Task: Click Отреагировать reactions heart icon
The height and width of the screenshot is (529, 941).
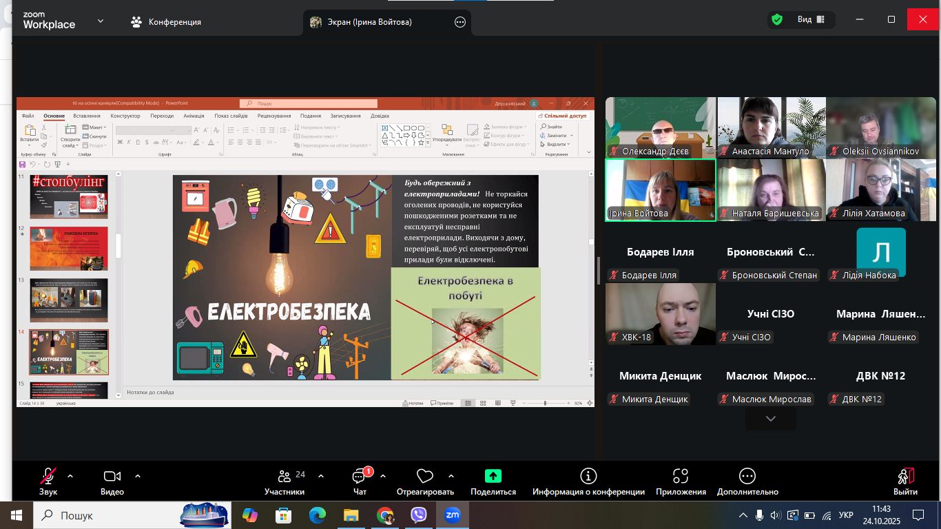Action: (x=425, y=477)
